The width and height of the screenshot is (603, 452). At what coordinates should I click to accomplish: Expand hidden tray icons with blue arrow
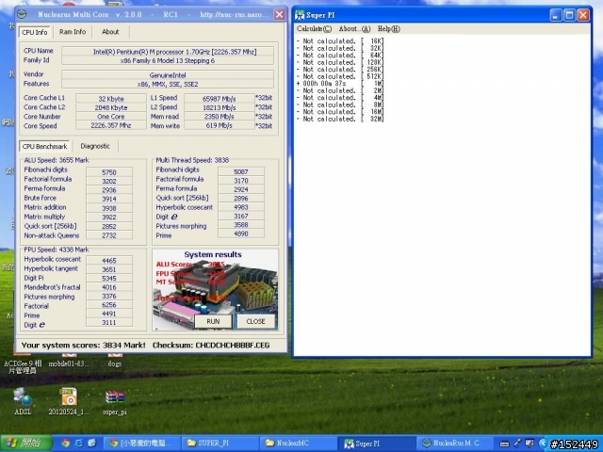[x=543, y=444]
